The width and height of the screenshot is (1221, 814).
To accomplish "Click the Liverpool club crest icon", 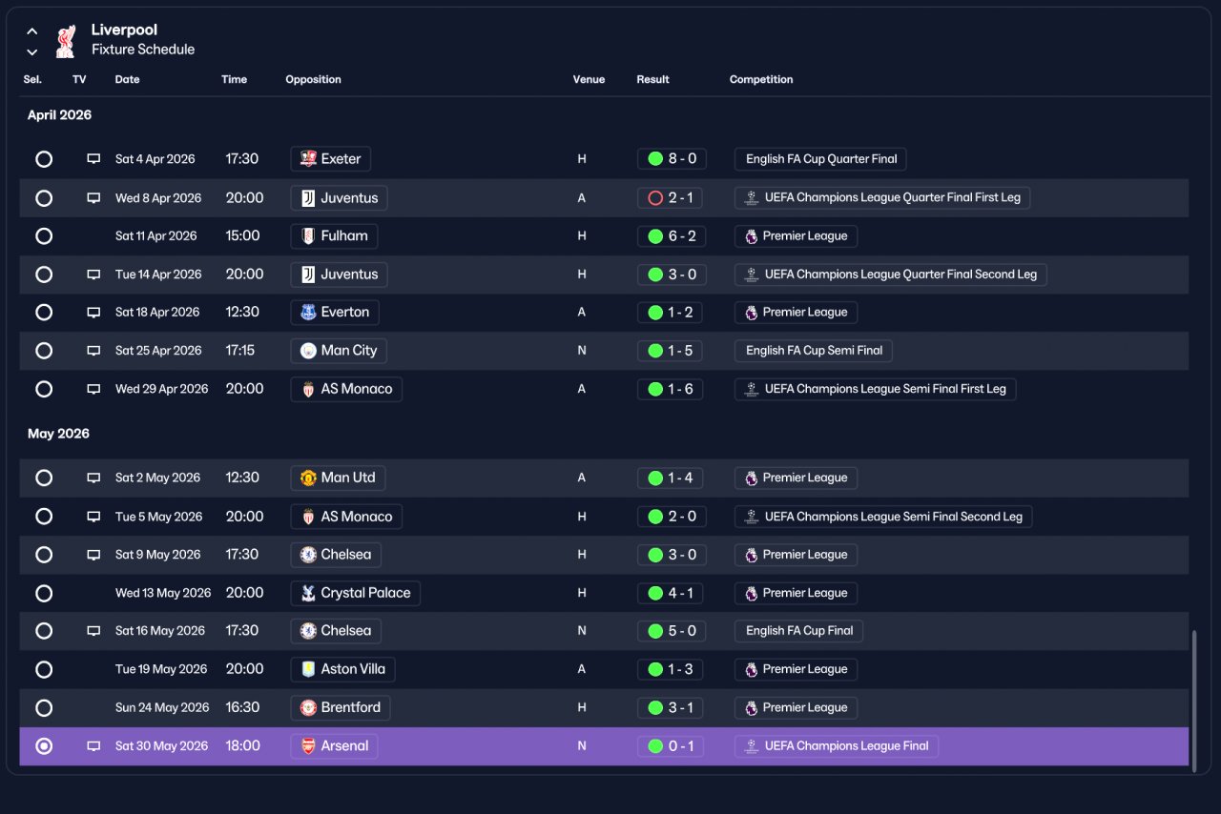I will coord(65,41).
